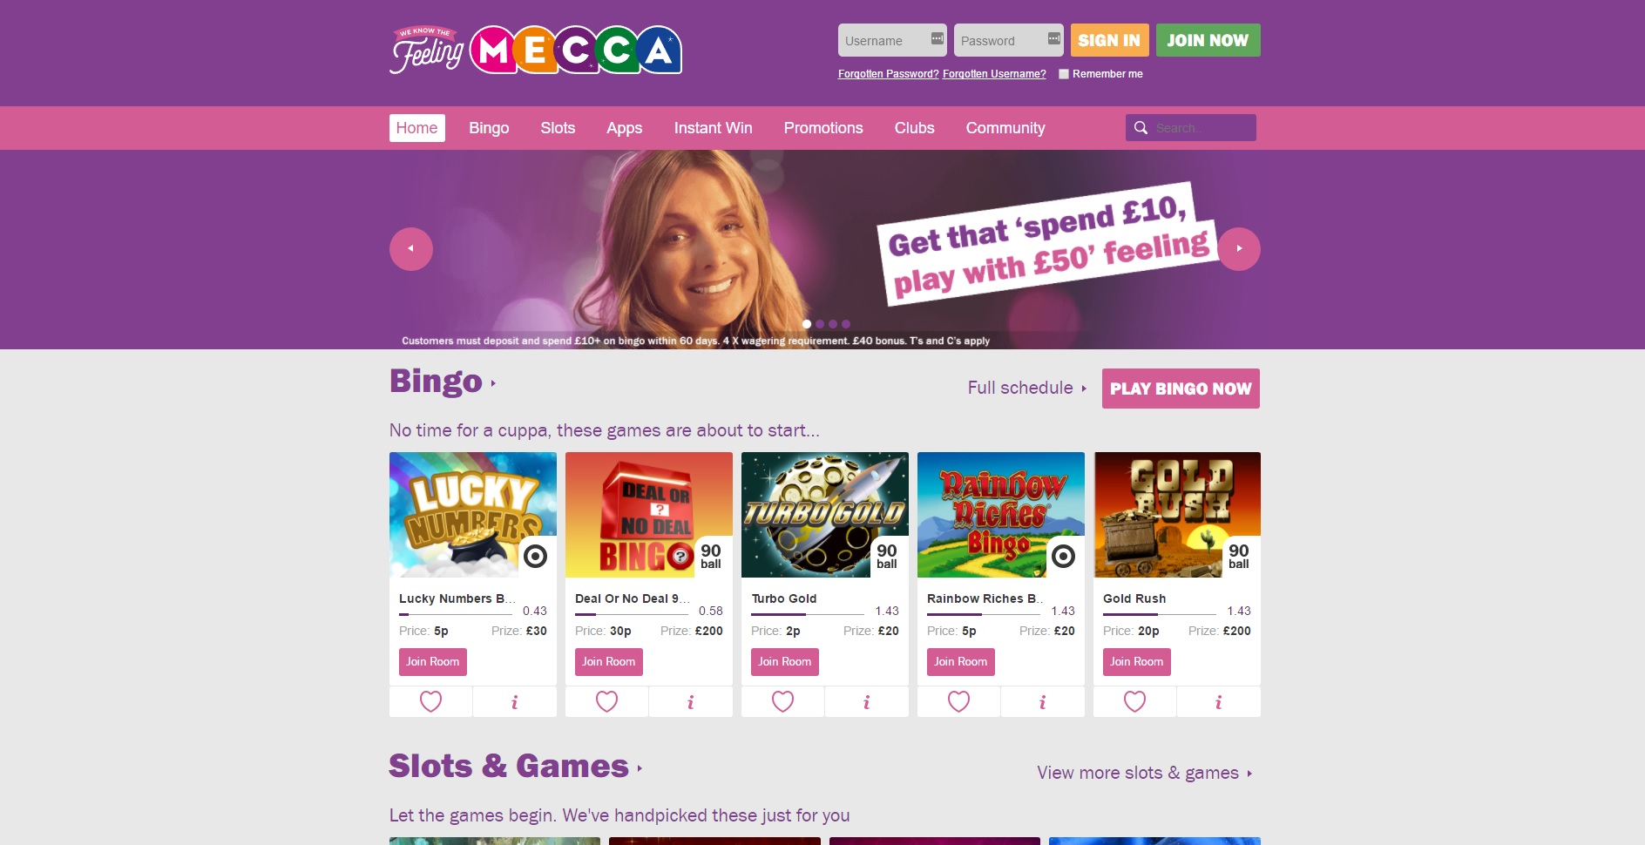Open info for Deal Or No Deal room
Viewport: 1645px width, 845px height.
(x=690, y=702)
